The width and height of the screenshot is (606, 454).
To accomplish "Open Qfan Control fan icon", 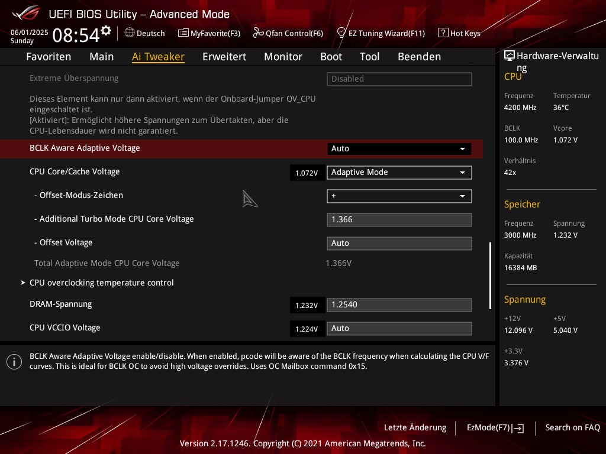I will (x=258, y=33).
